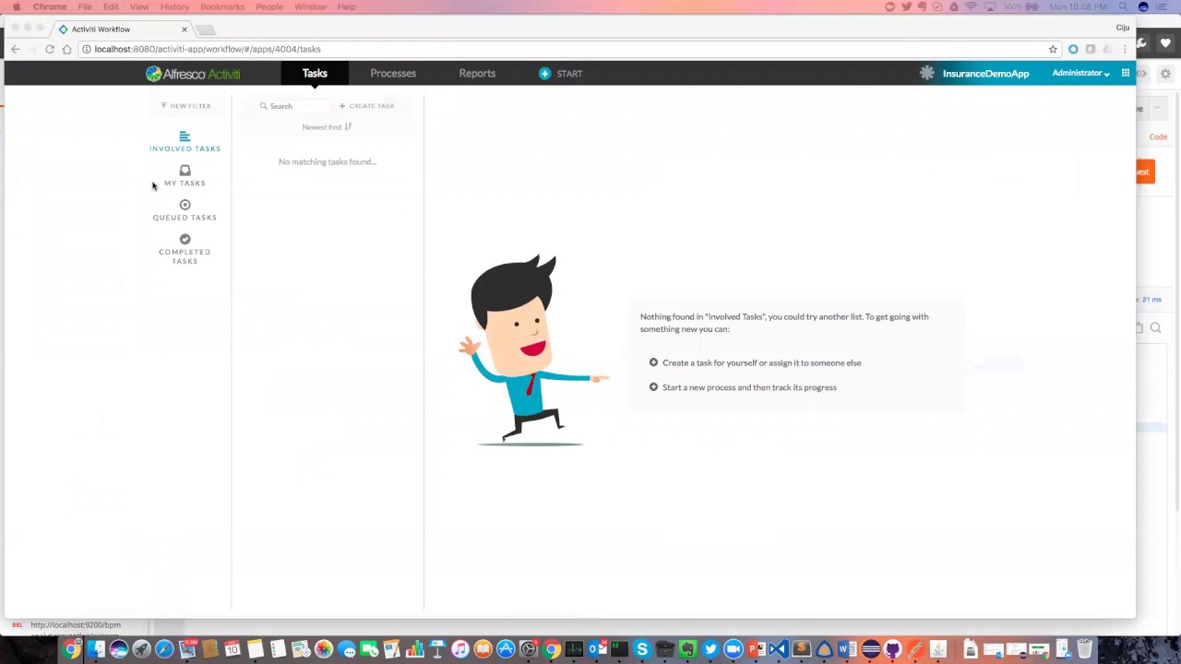Open Calendar from the dock
The height and width of the screenshot is (664, 1181).
click(233, 649)
